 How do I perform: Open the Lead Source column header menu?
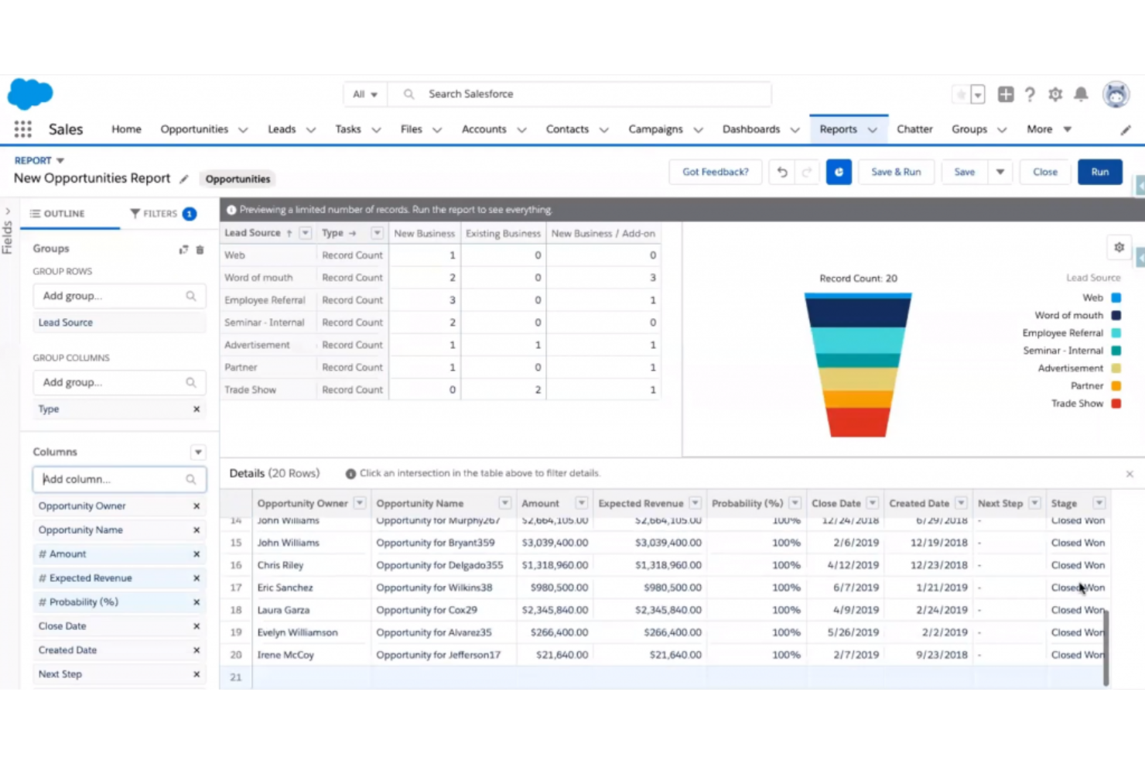pos(305,232)
